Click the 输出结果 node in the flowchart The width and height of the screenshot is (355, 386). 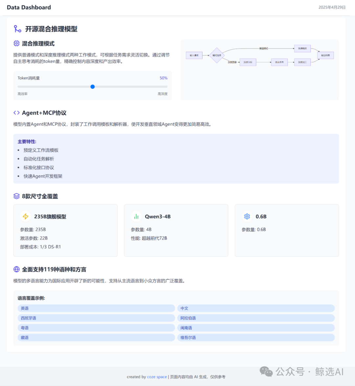[325, 55]
